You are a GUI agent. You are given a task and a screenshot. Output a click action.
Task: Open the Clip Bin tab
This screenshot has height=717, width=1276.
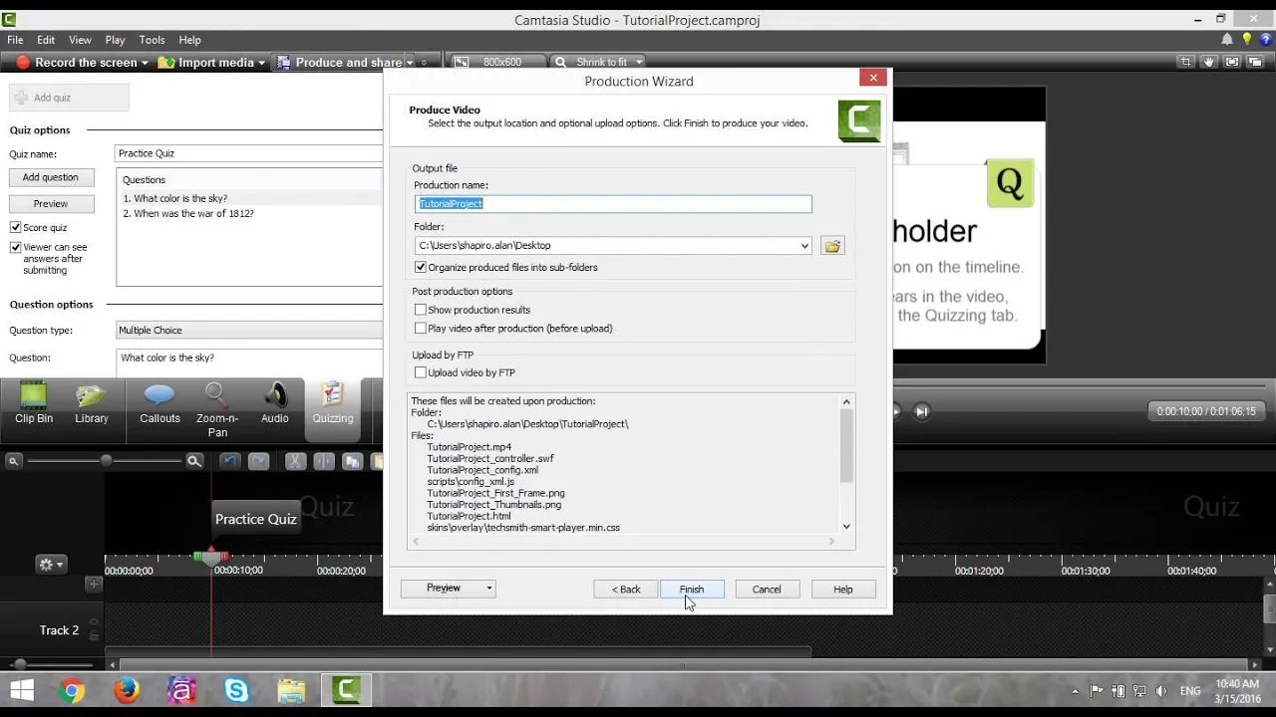pyautogui.click(x=34, y=403)
